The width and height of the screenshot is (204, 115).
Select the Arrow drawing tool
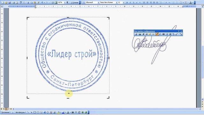pos(31,112)
